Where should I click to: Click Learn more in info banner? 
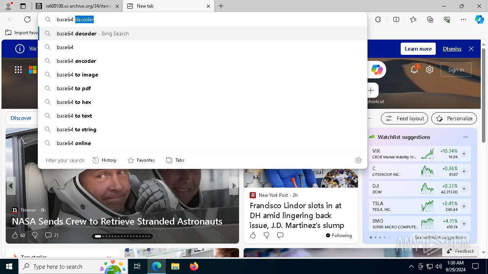[x=418, y=49]
